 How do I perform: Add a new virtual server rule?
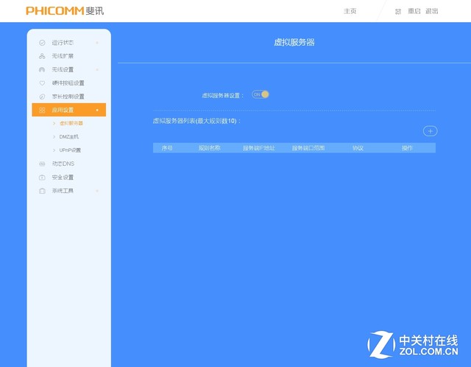click(430, 131)
